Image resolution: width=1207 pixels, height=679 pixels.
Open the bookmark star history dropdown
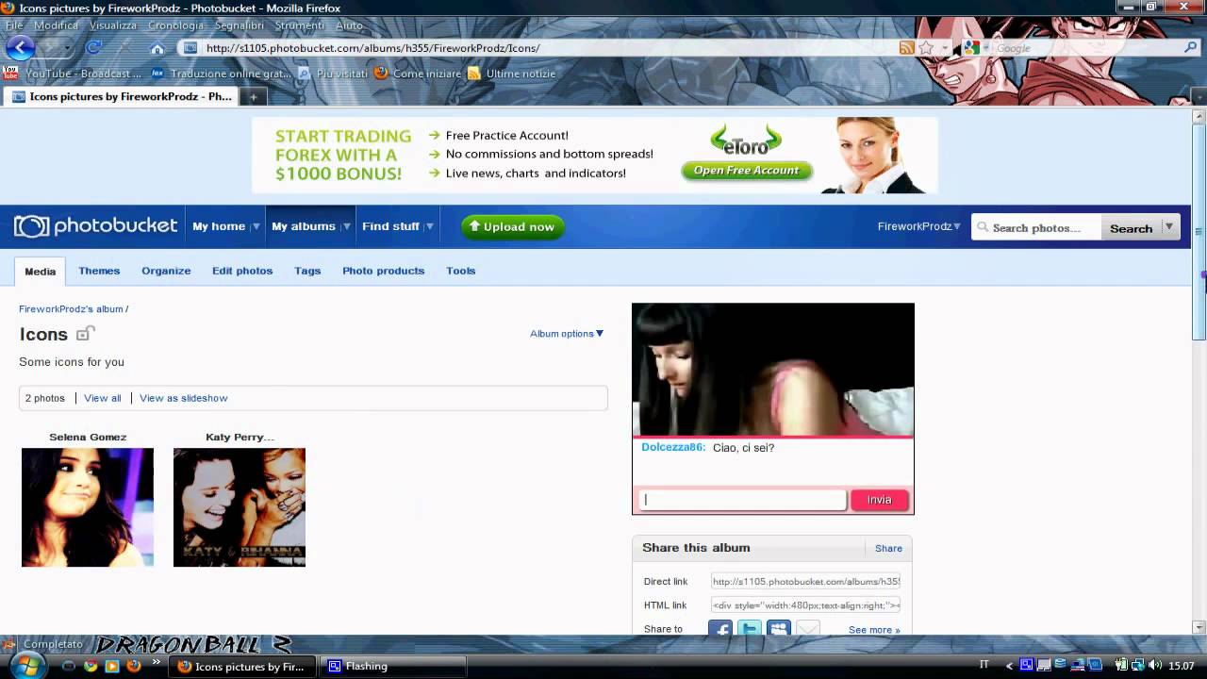[944, 48]
